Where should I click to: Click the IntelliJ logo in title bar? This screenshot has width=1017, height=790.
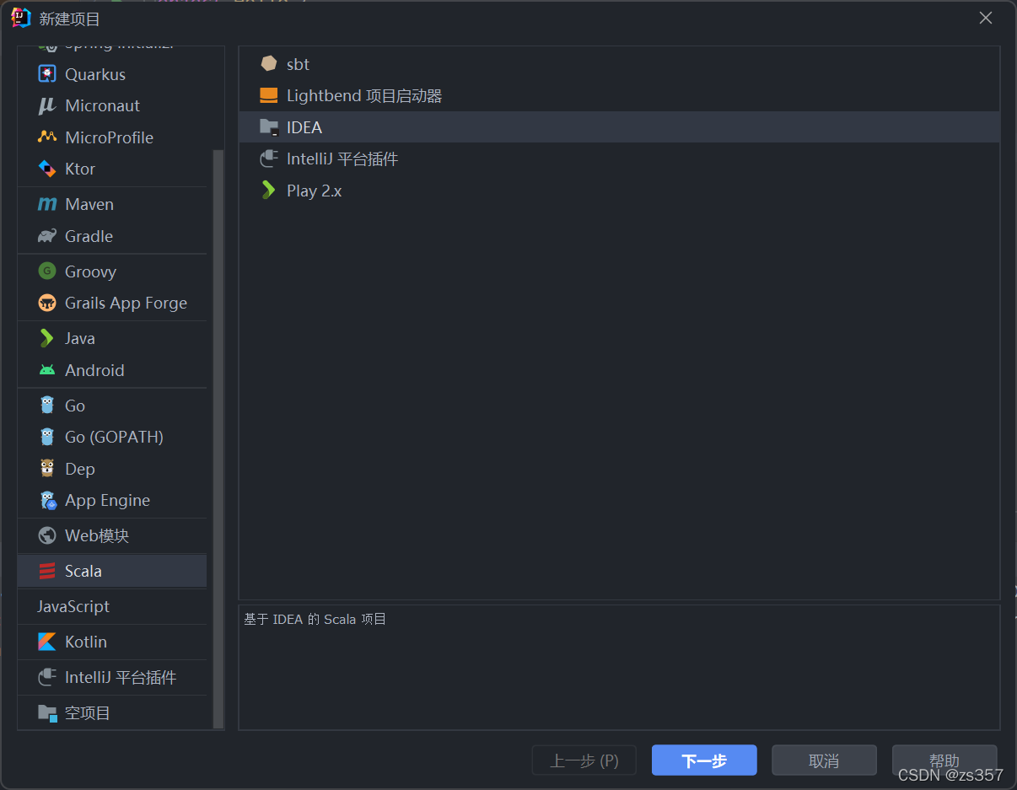click(21, 18)
